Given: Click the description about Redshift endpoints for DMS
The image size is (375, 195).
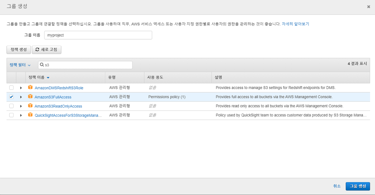Looking at the screenshot, I should [276, 88].
